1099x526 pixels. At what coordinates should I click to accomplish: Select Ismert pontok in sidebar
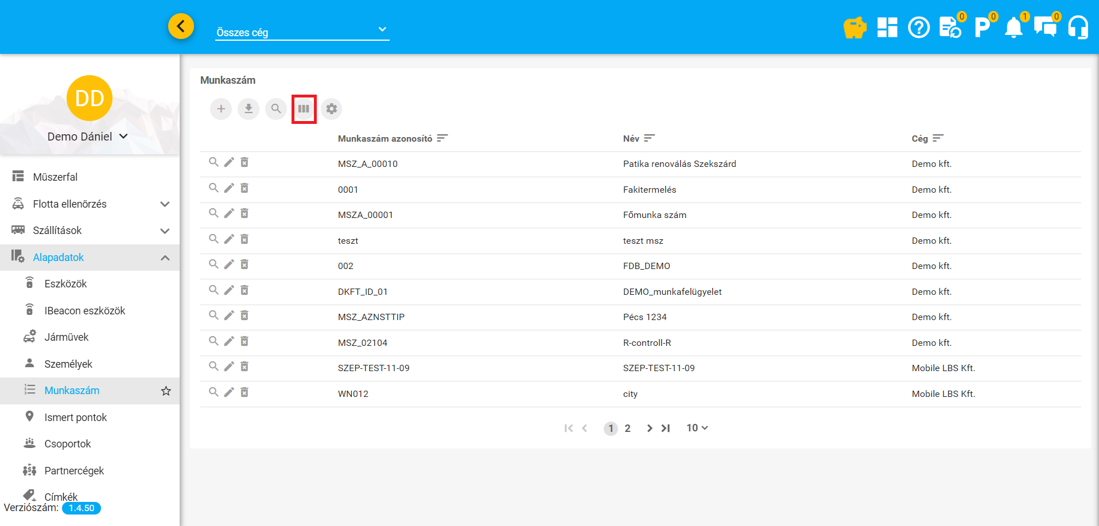click(x=76, y=418)
